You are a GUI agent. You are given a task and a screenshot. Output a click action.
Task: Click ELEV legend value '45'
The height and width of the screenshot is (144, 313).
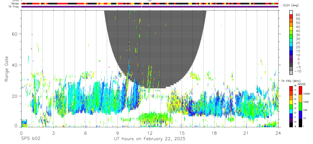pos(298,27)
